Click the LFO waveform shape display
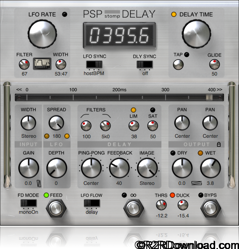Image resolution: width=239 pixels, height=249 pixels. pos(42,64)
